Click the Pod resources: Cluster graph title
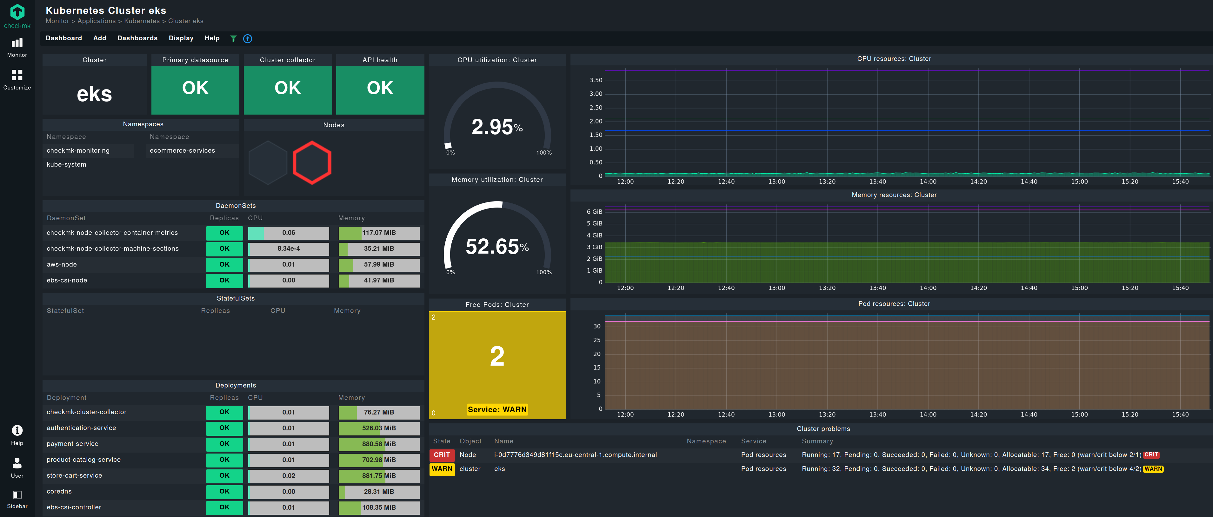1213x517 pixels. [894, 304]
